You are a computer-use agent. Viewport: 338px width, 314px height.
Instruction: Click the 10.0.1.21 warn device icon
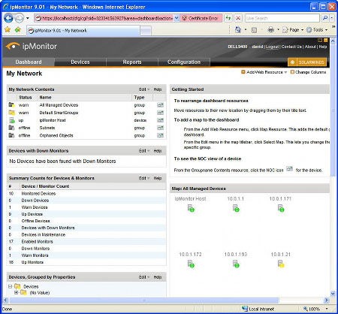(281, 264)
